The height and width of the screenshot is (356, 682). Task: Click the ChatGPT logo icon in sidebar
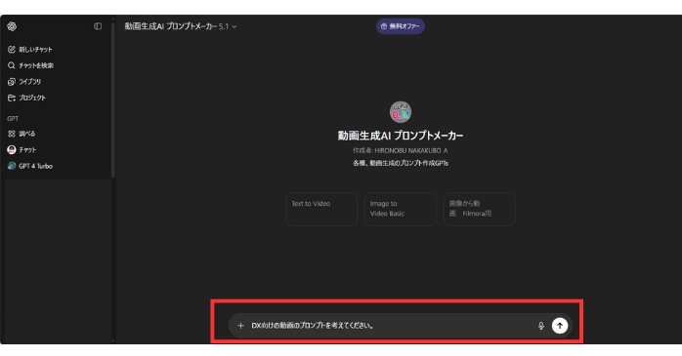[x=12, y=26]
